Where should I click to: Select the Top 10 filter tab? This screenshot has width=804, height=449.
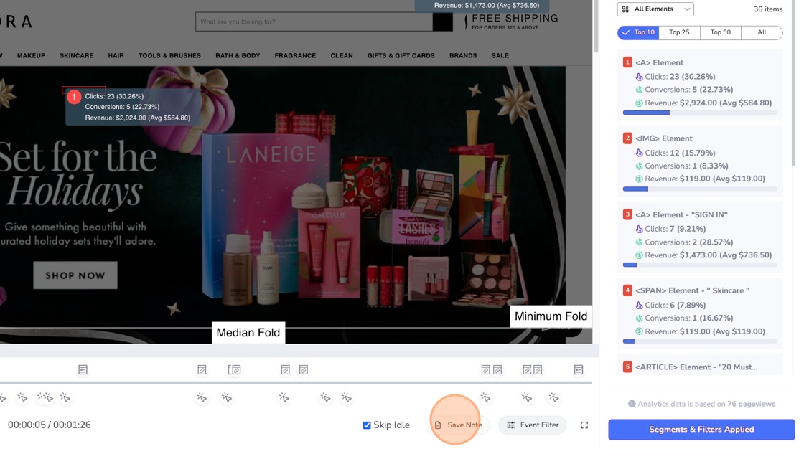click(638, 32)
